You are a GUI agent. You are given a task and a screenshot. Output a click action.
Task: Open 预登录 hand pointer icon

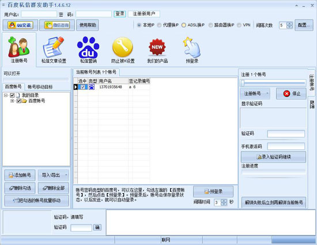pyautogui.click(x=192, y=50)
